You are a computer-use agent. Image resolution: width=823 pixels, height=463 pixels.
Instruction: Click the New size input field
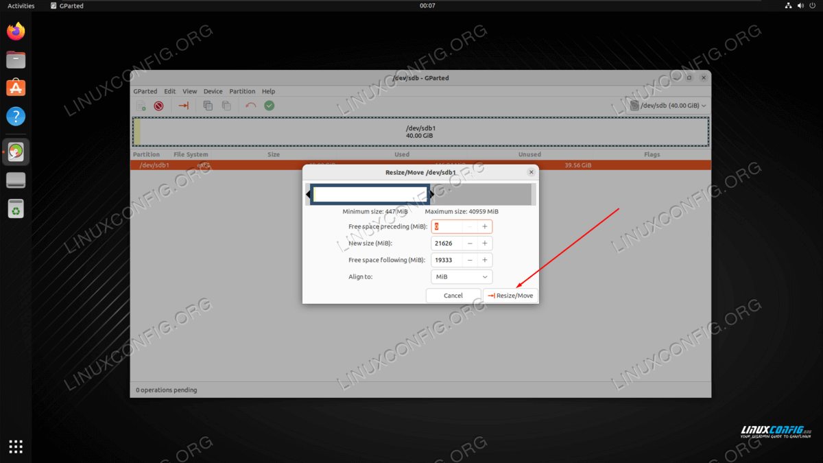[446, 244]
